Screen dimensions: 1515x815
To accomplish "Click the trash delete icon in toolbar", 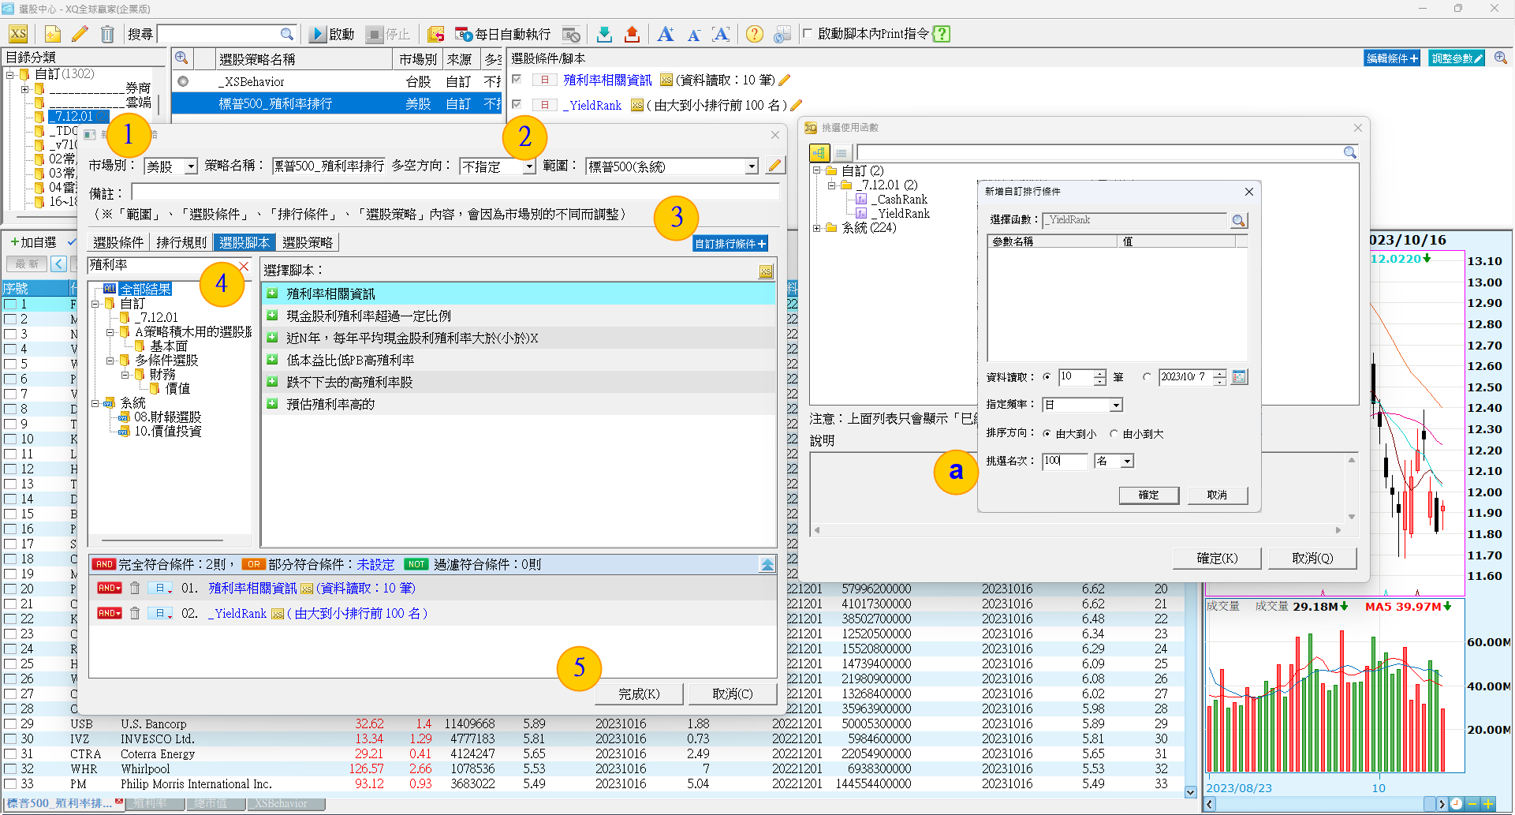I will (107, 34).
